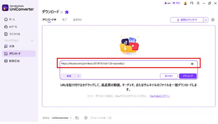This screenshot has width=218, height=124.
Task: Click the purple Download (ダウンロード) button
Action: tap(188, 76)
